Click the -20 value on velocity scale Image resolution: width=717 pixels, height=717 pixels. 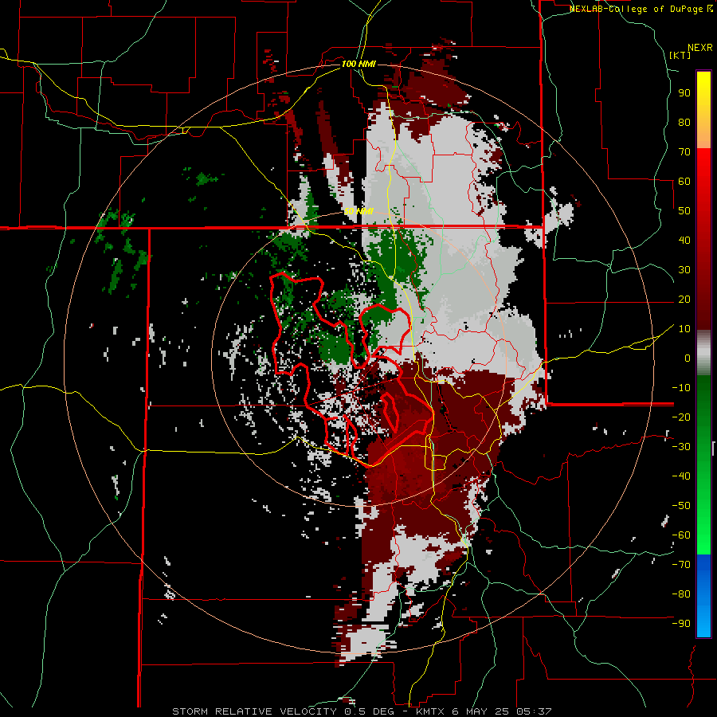coord(681,417)
